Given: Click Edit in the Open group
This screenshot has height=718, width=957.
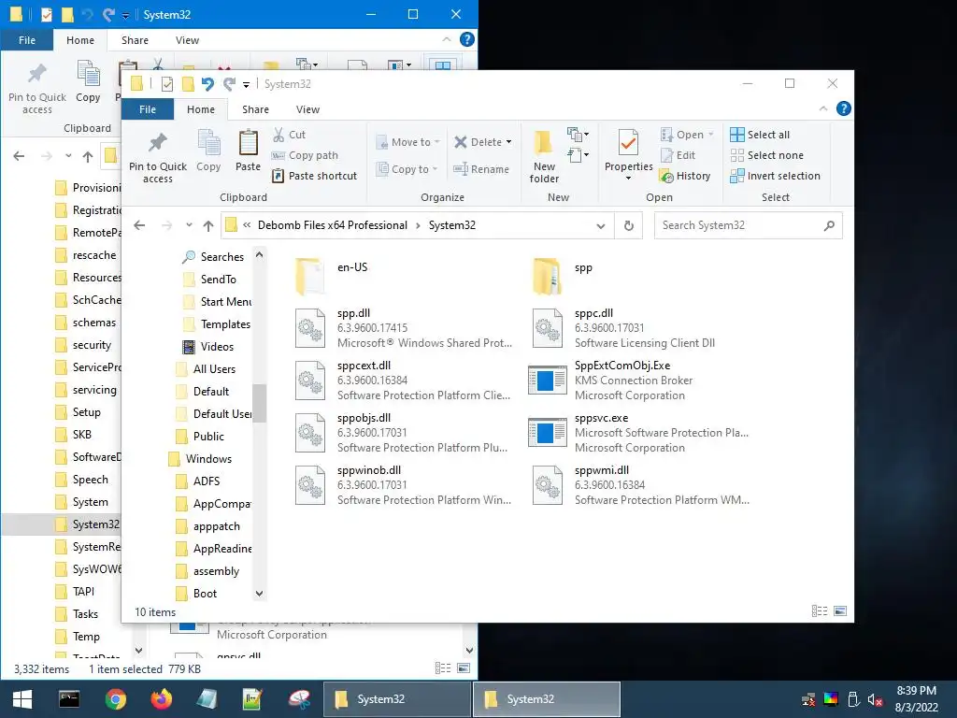Looking at the screenshot, I should (678, 155).
